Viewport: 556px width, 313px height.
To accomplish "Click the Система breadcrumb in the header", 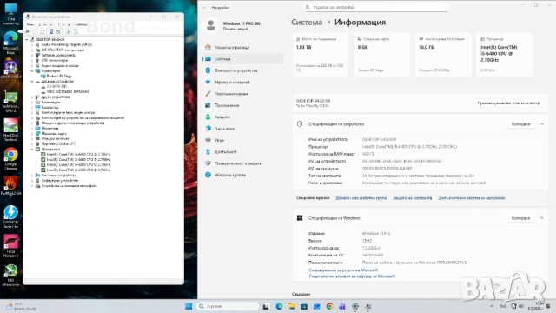I will click(x=307, y=23).
